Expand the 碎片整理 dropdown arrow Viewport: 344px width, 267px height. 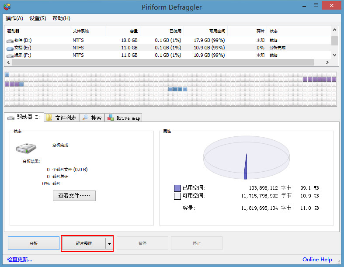click(109, 243)
